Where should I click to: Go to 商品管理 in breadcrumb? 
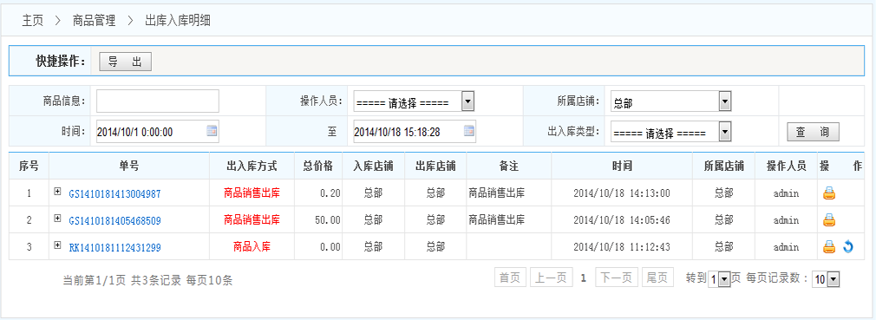click(94, 21)
